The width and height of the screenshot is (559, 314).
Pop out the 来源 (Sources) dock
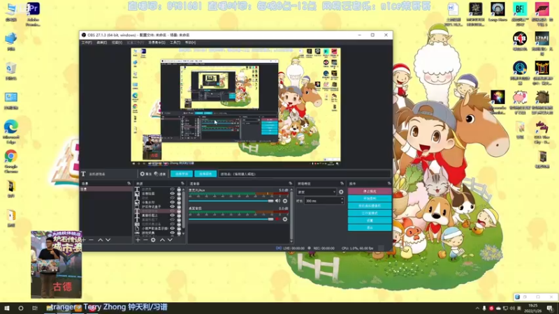point(182,184)
